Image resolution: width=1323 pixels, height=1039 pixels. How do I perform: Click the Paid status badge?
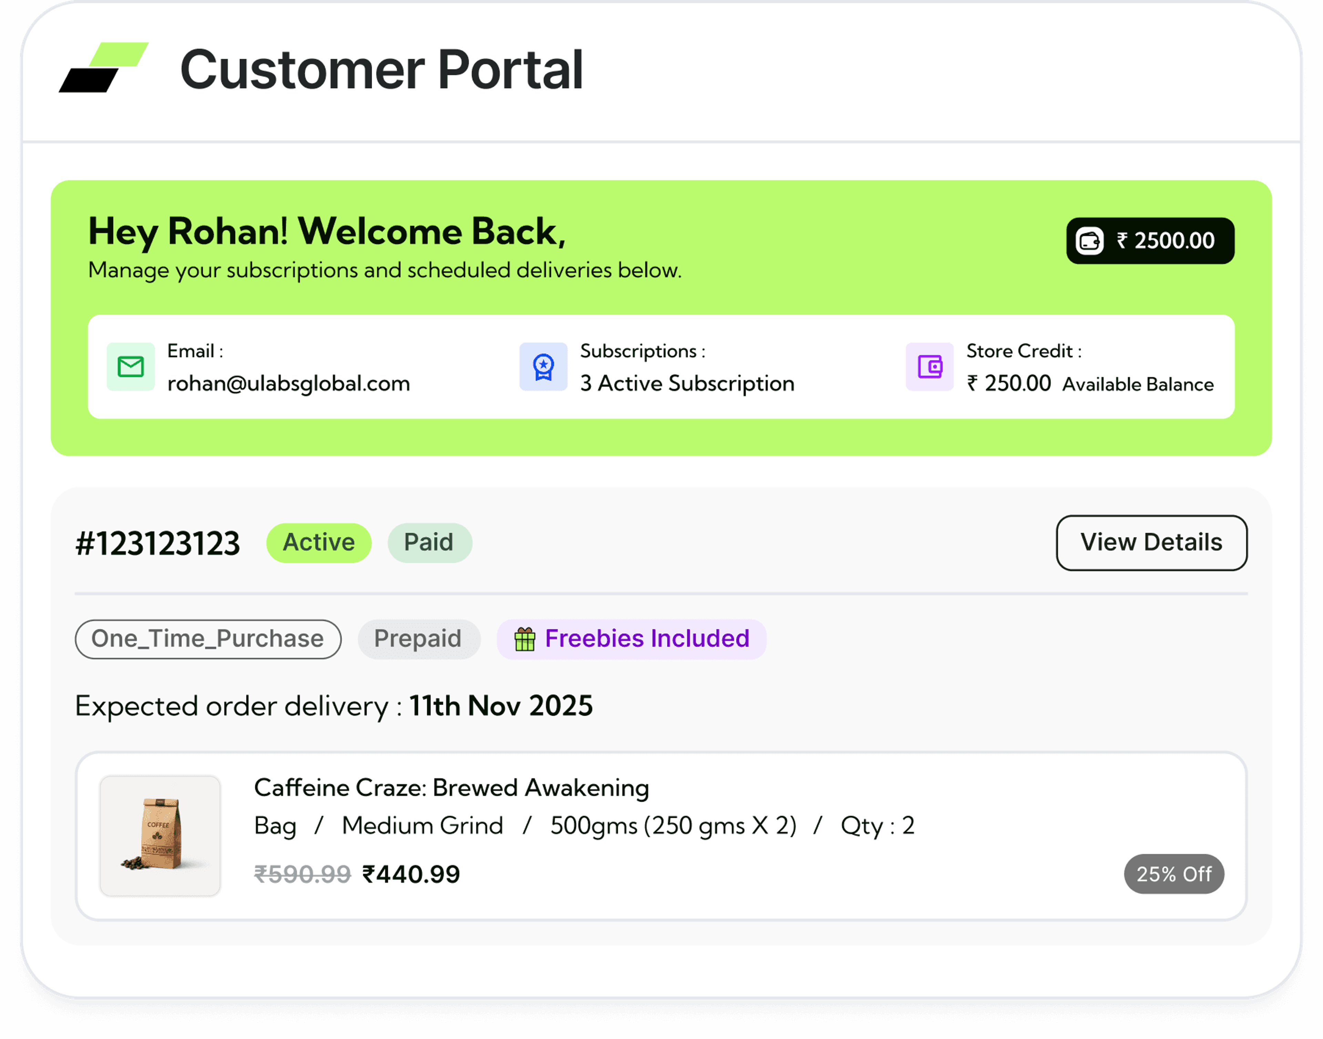point(430,543)
